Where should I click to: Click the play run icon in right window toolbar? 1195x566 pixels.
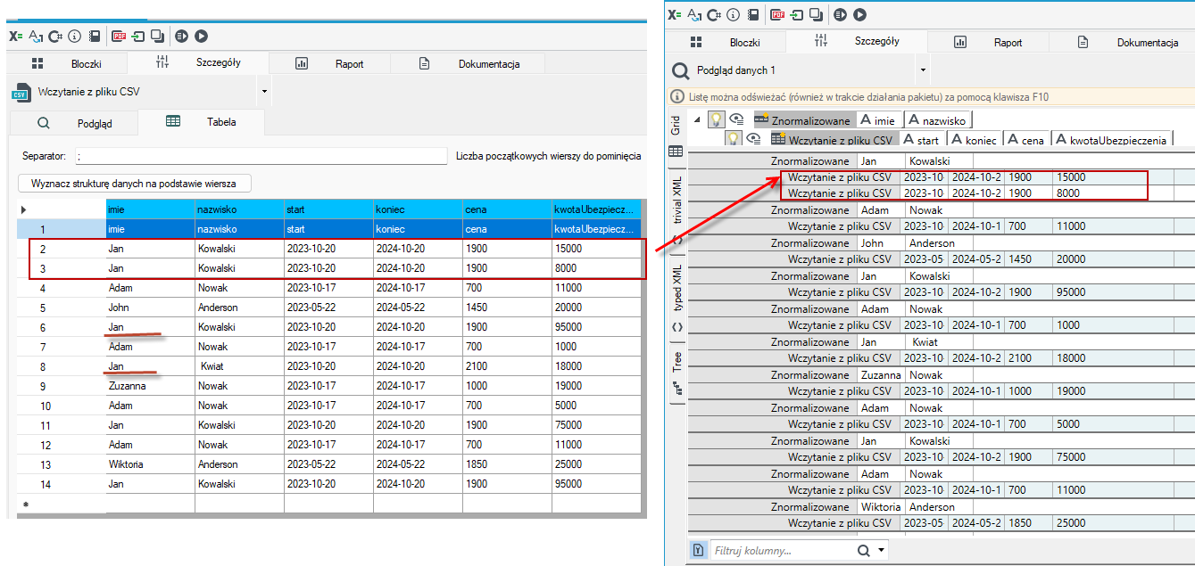pyautogui.click(x=859, y=14)
